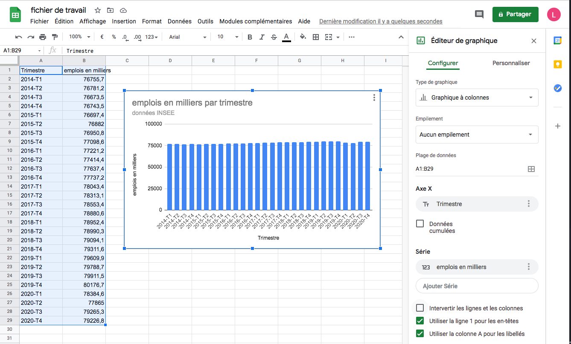Viewport: 571px width, 344px height.
Task: Open Type de graphique dropdown
Action: 477,97
